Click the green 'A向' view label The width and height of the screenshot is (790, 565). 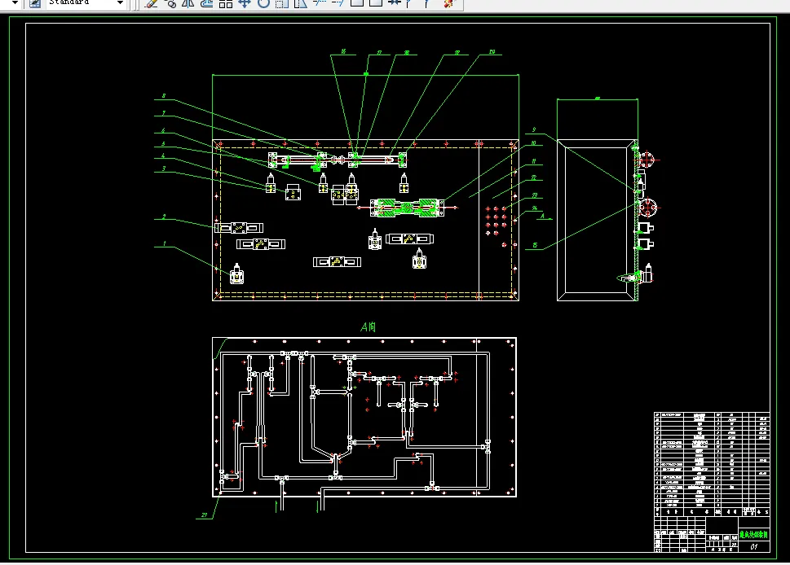pyautogui.click(x=369, y=327)
